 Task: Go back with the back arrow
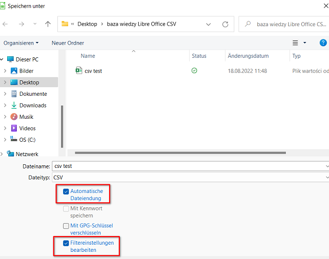tap(5, 24)
